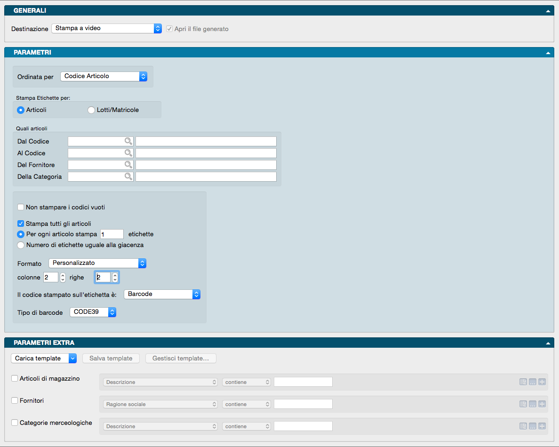Click the Gestisci template... button
The image size is (559, 447).
coord(181,359)
